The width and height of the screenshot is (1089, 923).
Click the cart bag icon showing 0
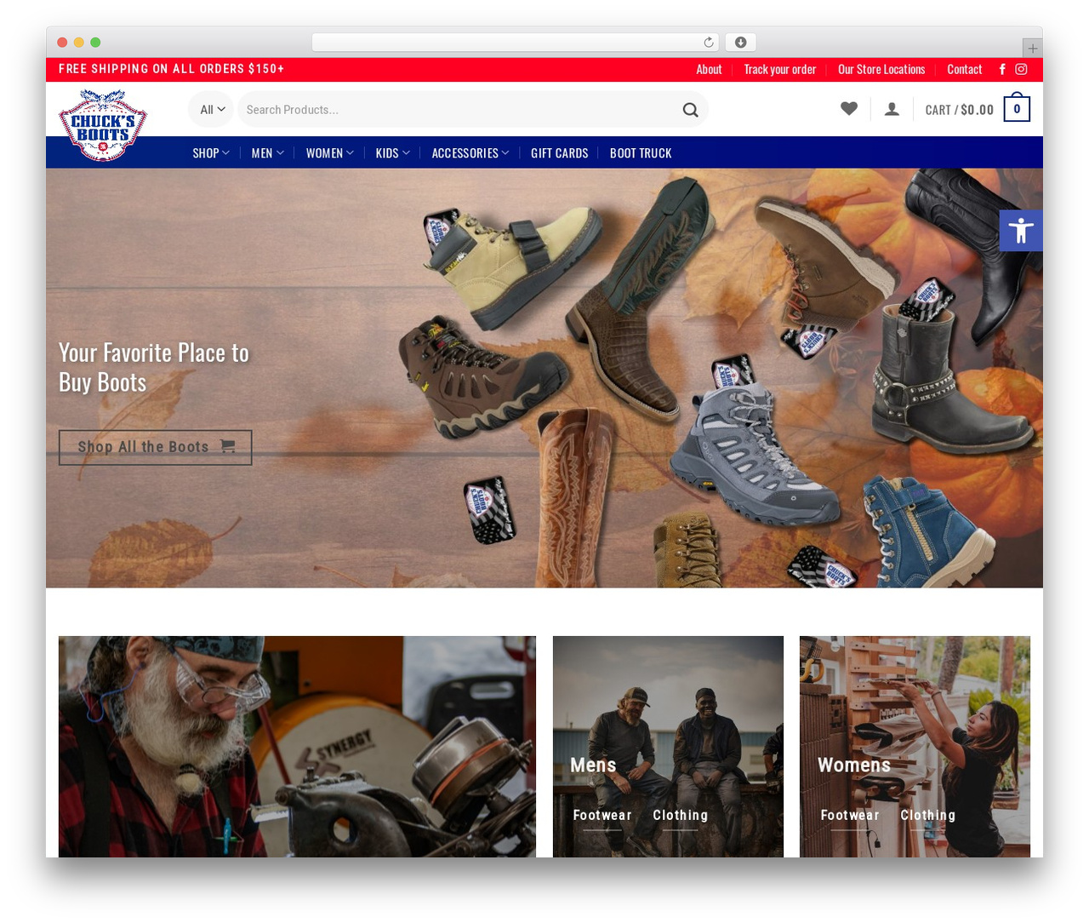(1017, 107)
